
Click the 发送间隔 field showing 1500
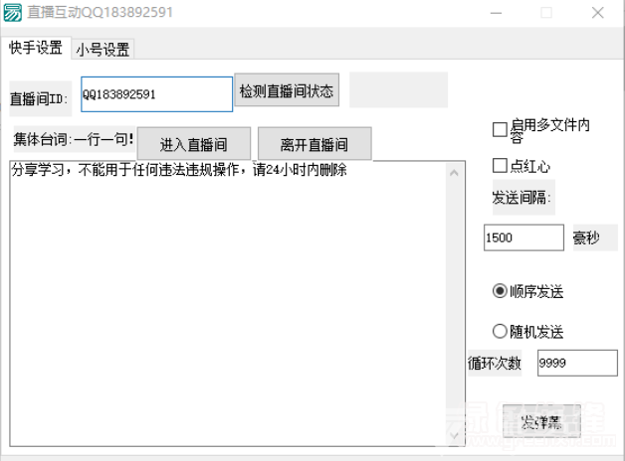[523, 237]
